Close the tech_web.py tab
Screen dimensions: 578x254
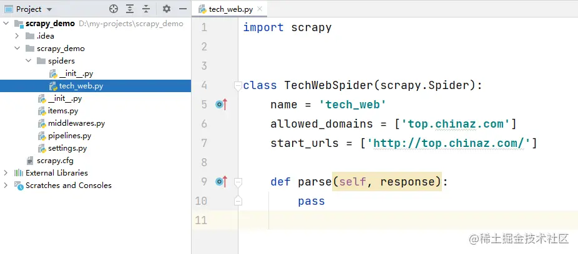coord(260,9)
